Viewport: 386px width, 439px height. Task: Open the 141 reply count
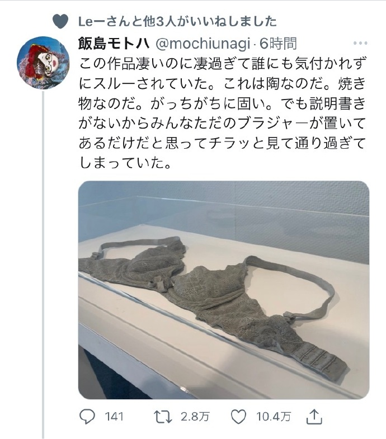[x=114, y=417]
